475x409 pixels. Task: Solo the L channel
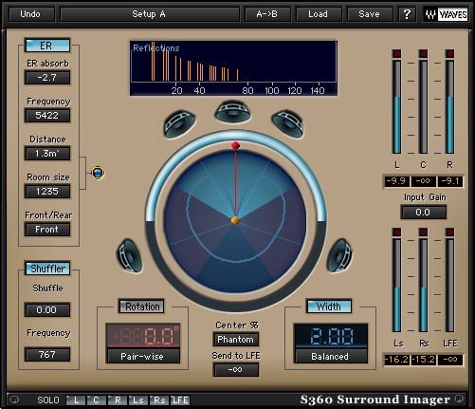76,400
